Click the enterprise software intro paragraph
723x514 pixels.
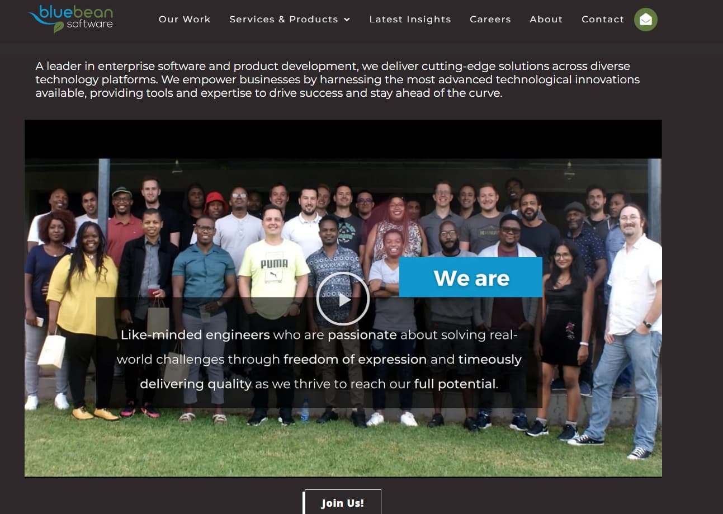click(x=338, y=79)
